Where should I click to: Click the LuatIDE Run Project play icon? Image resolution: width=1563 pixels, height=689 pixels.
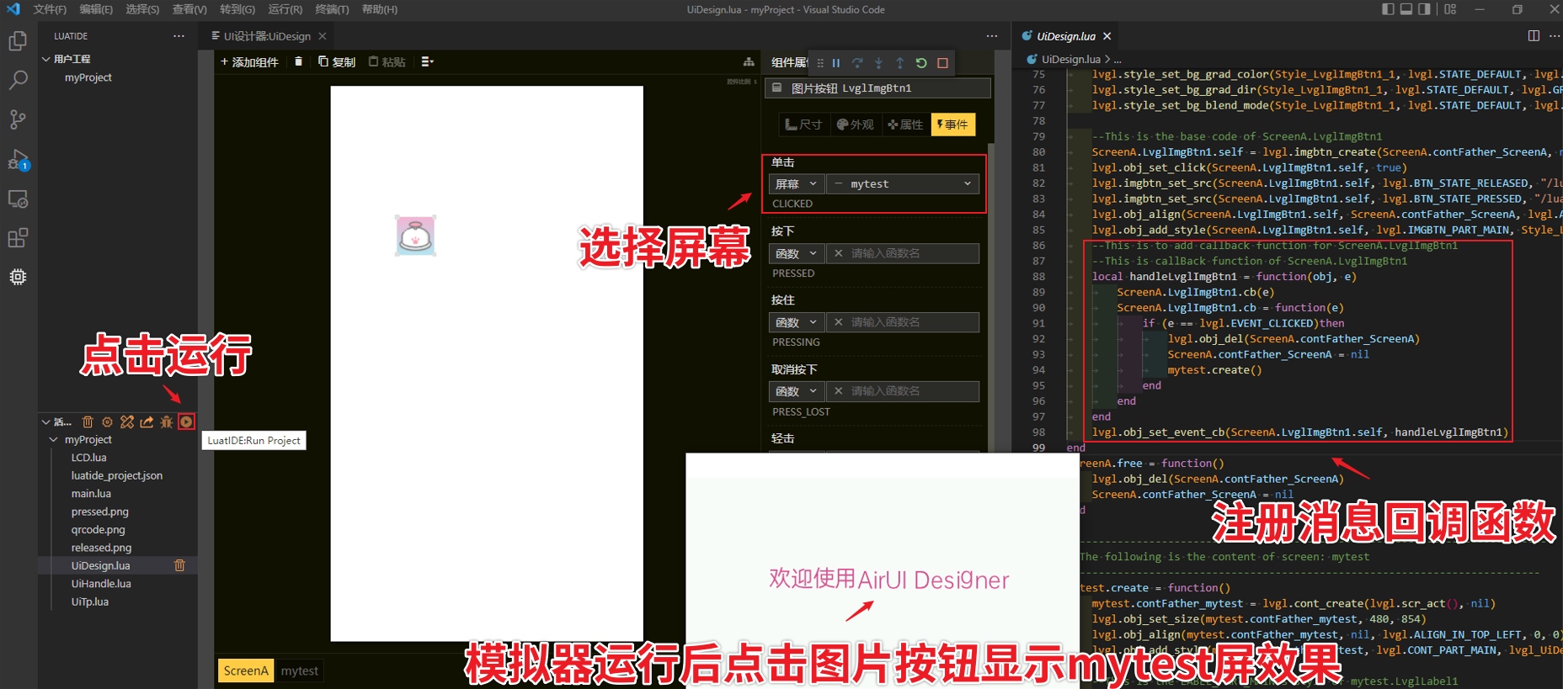pos(187,421)
